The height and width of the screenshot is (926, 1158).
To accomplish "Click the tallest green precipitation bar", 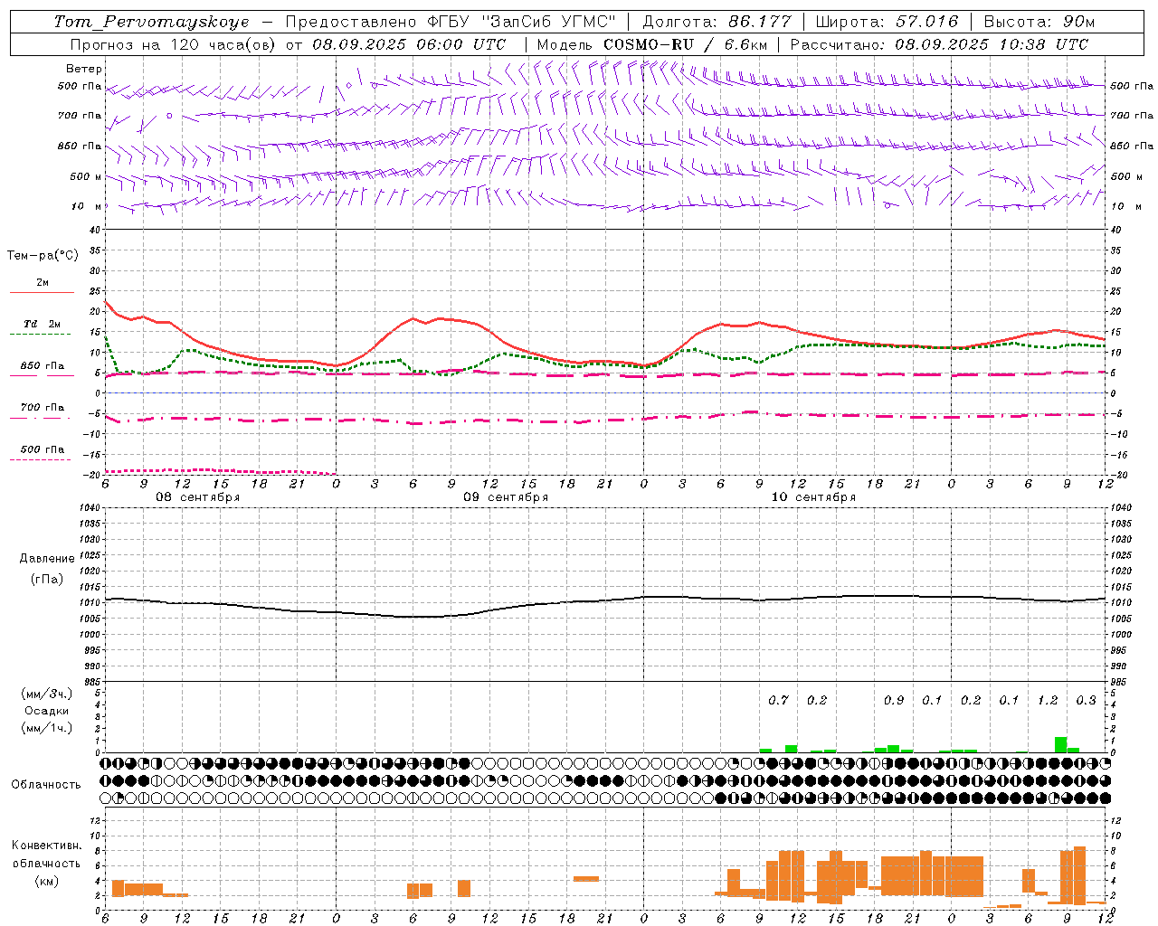I will (1060, 745).
